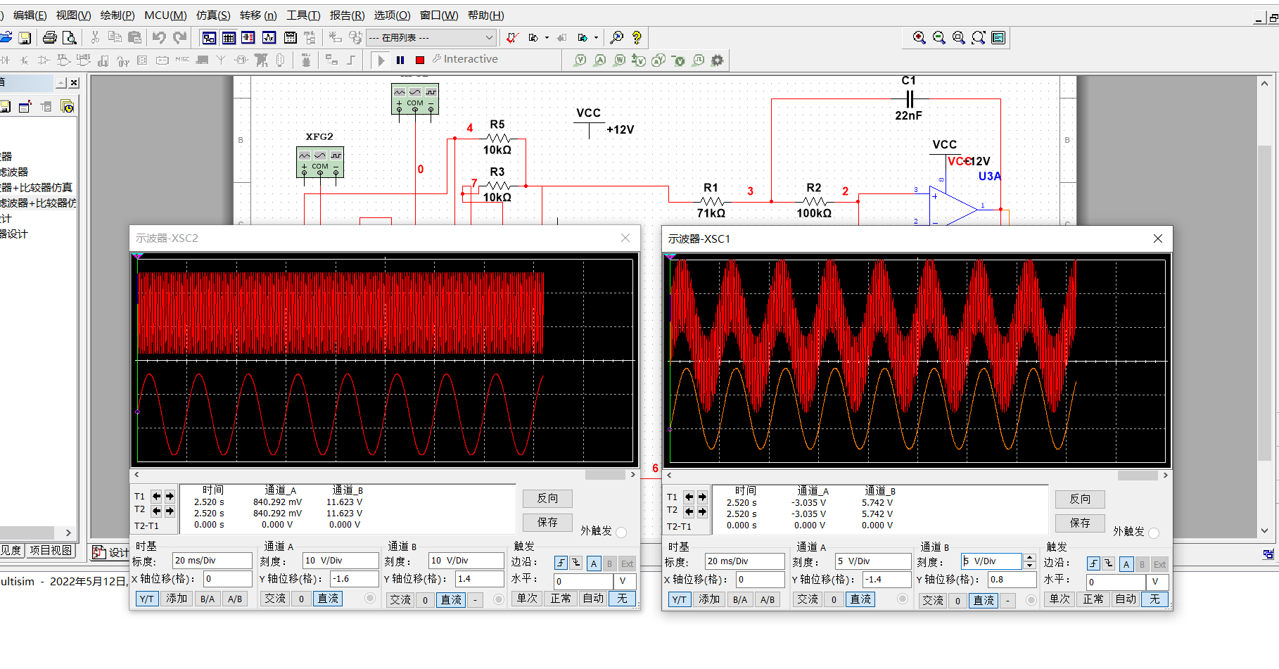
Task: Click the XSC2 timebase 标度 field
Action: pyautogui.click(x=212, y=561)
